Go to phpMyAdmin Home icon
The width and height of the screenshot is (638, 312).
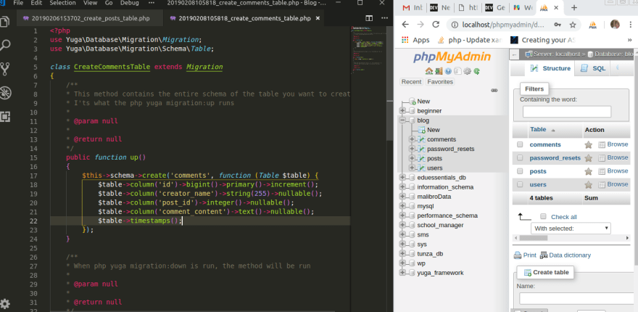[428, 71]
